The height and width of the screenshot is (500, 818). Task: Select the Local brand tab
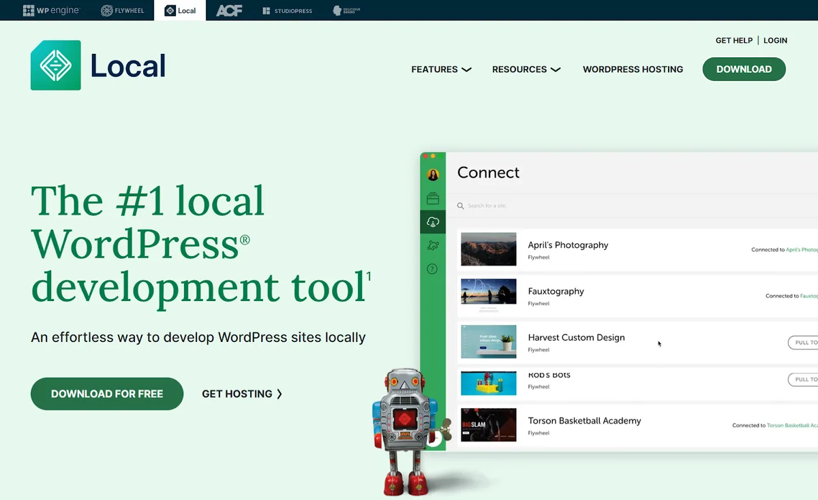click(x=180, y=10)
